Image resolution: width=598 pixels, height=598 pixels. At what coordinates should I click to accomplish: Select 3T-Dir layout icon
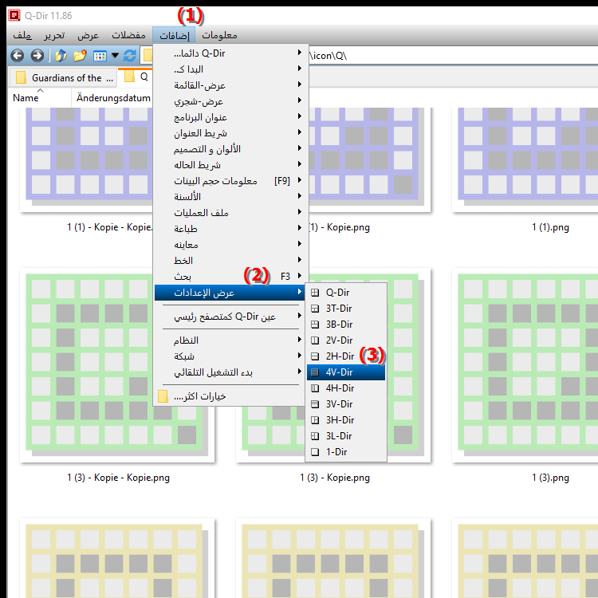coord(315,309)
